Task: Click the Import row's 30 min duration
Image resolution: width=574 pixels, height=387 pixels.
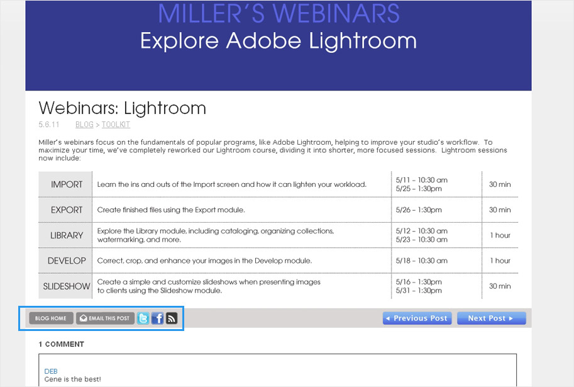Action: pos(500,184)
